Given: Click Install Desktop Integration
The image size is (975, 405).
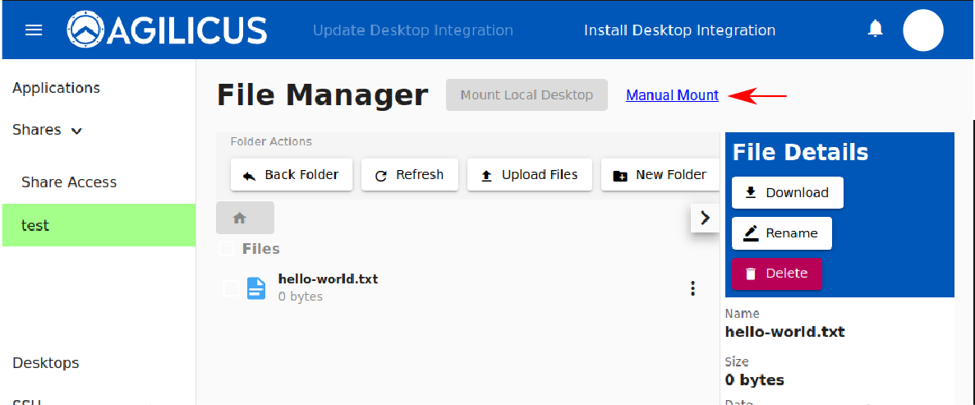Looking at the screenshot, I should pos(679,30).
